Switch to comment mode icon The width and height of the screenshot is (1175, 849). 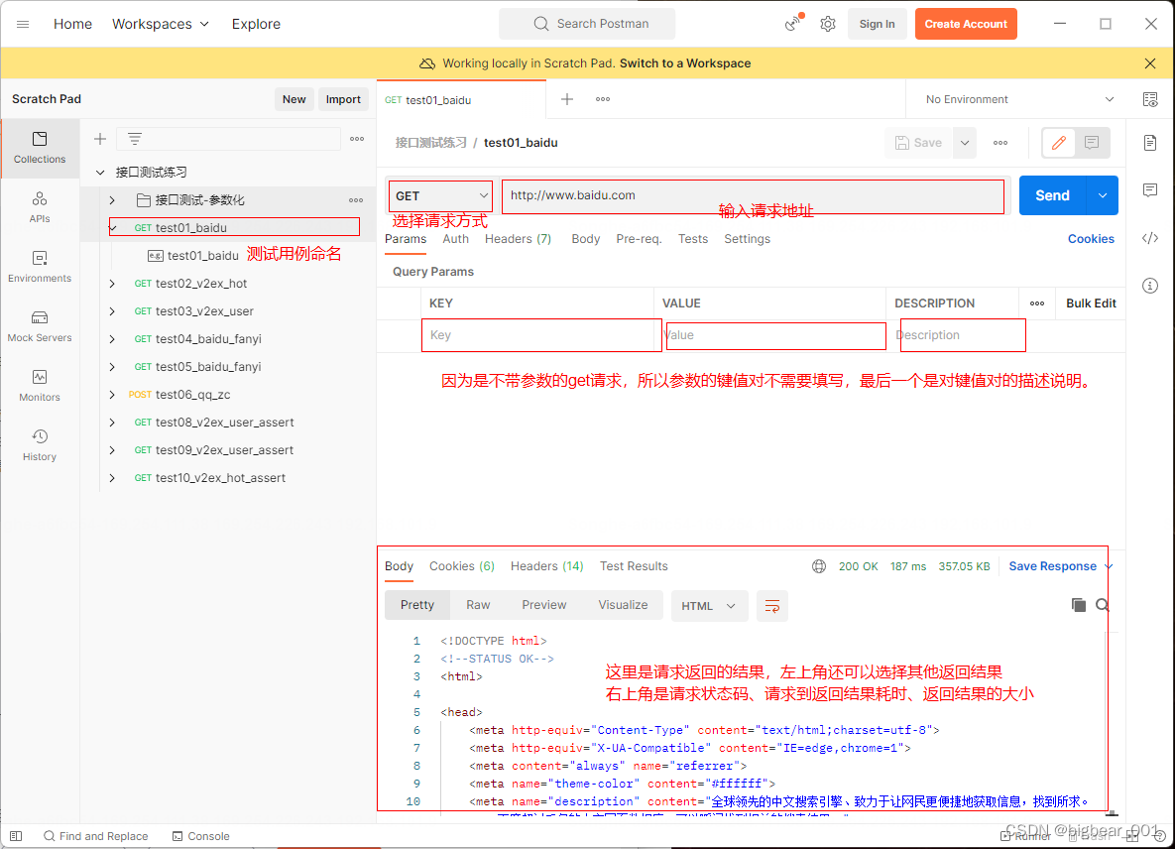coord(1092,143)
